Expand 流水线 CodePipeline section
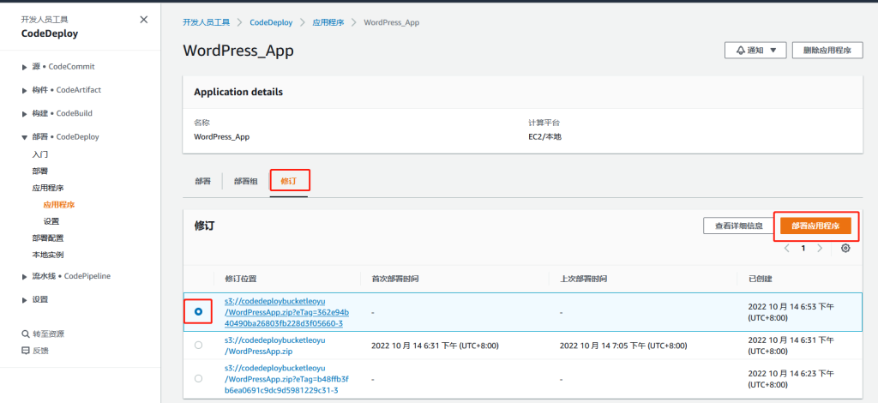Image resolution: width=878 pixels, height=403 pixels. coord(25,276)
